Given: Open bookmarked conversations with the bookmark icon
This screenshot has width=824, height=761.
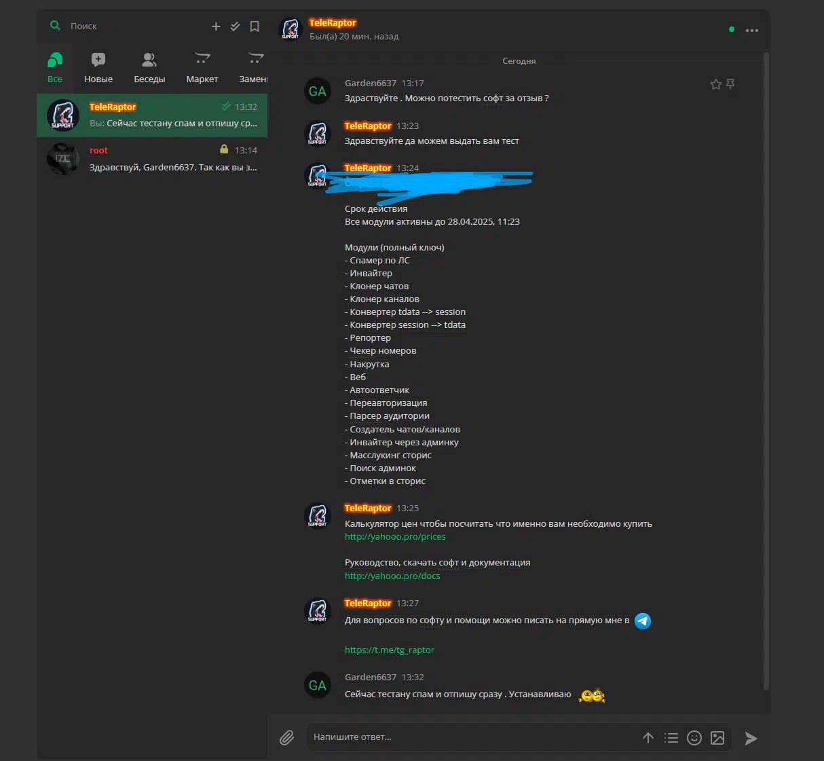Looking at the screenshot, I should click(x=255, y=26).
